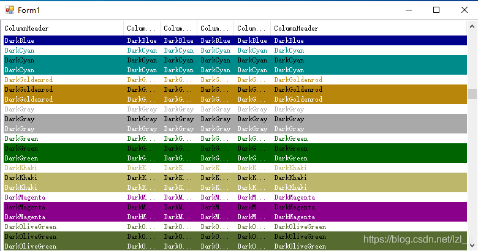478x251 pixels.
Task: Select DarkOliveGreen row with olive text on white
Action: pyautogui.click(x=235, y=227)
